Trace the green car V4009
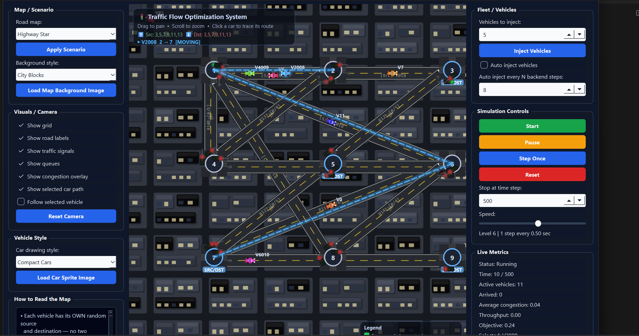 [x=250, y=73]
